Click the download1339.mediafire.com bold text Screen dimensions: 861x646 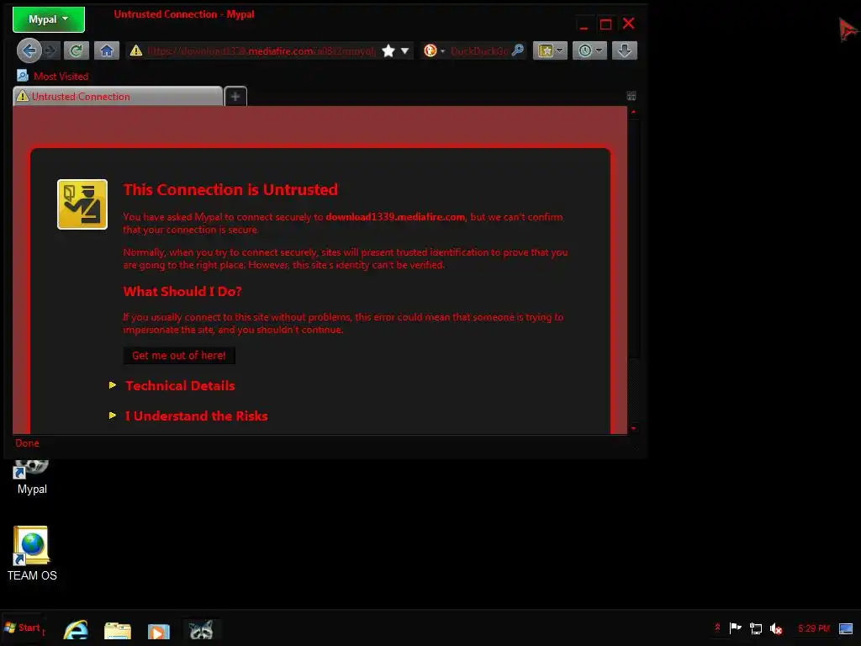point(395,217)
